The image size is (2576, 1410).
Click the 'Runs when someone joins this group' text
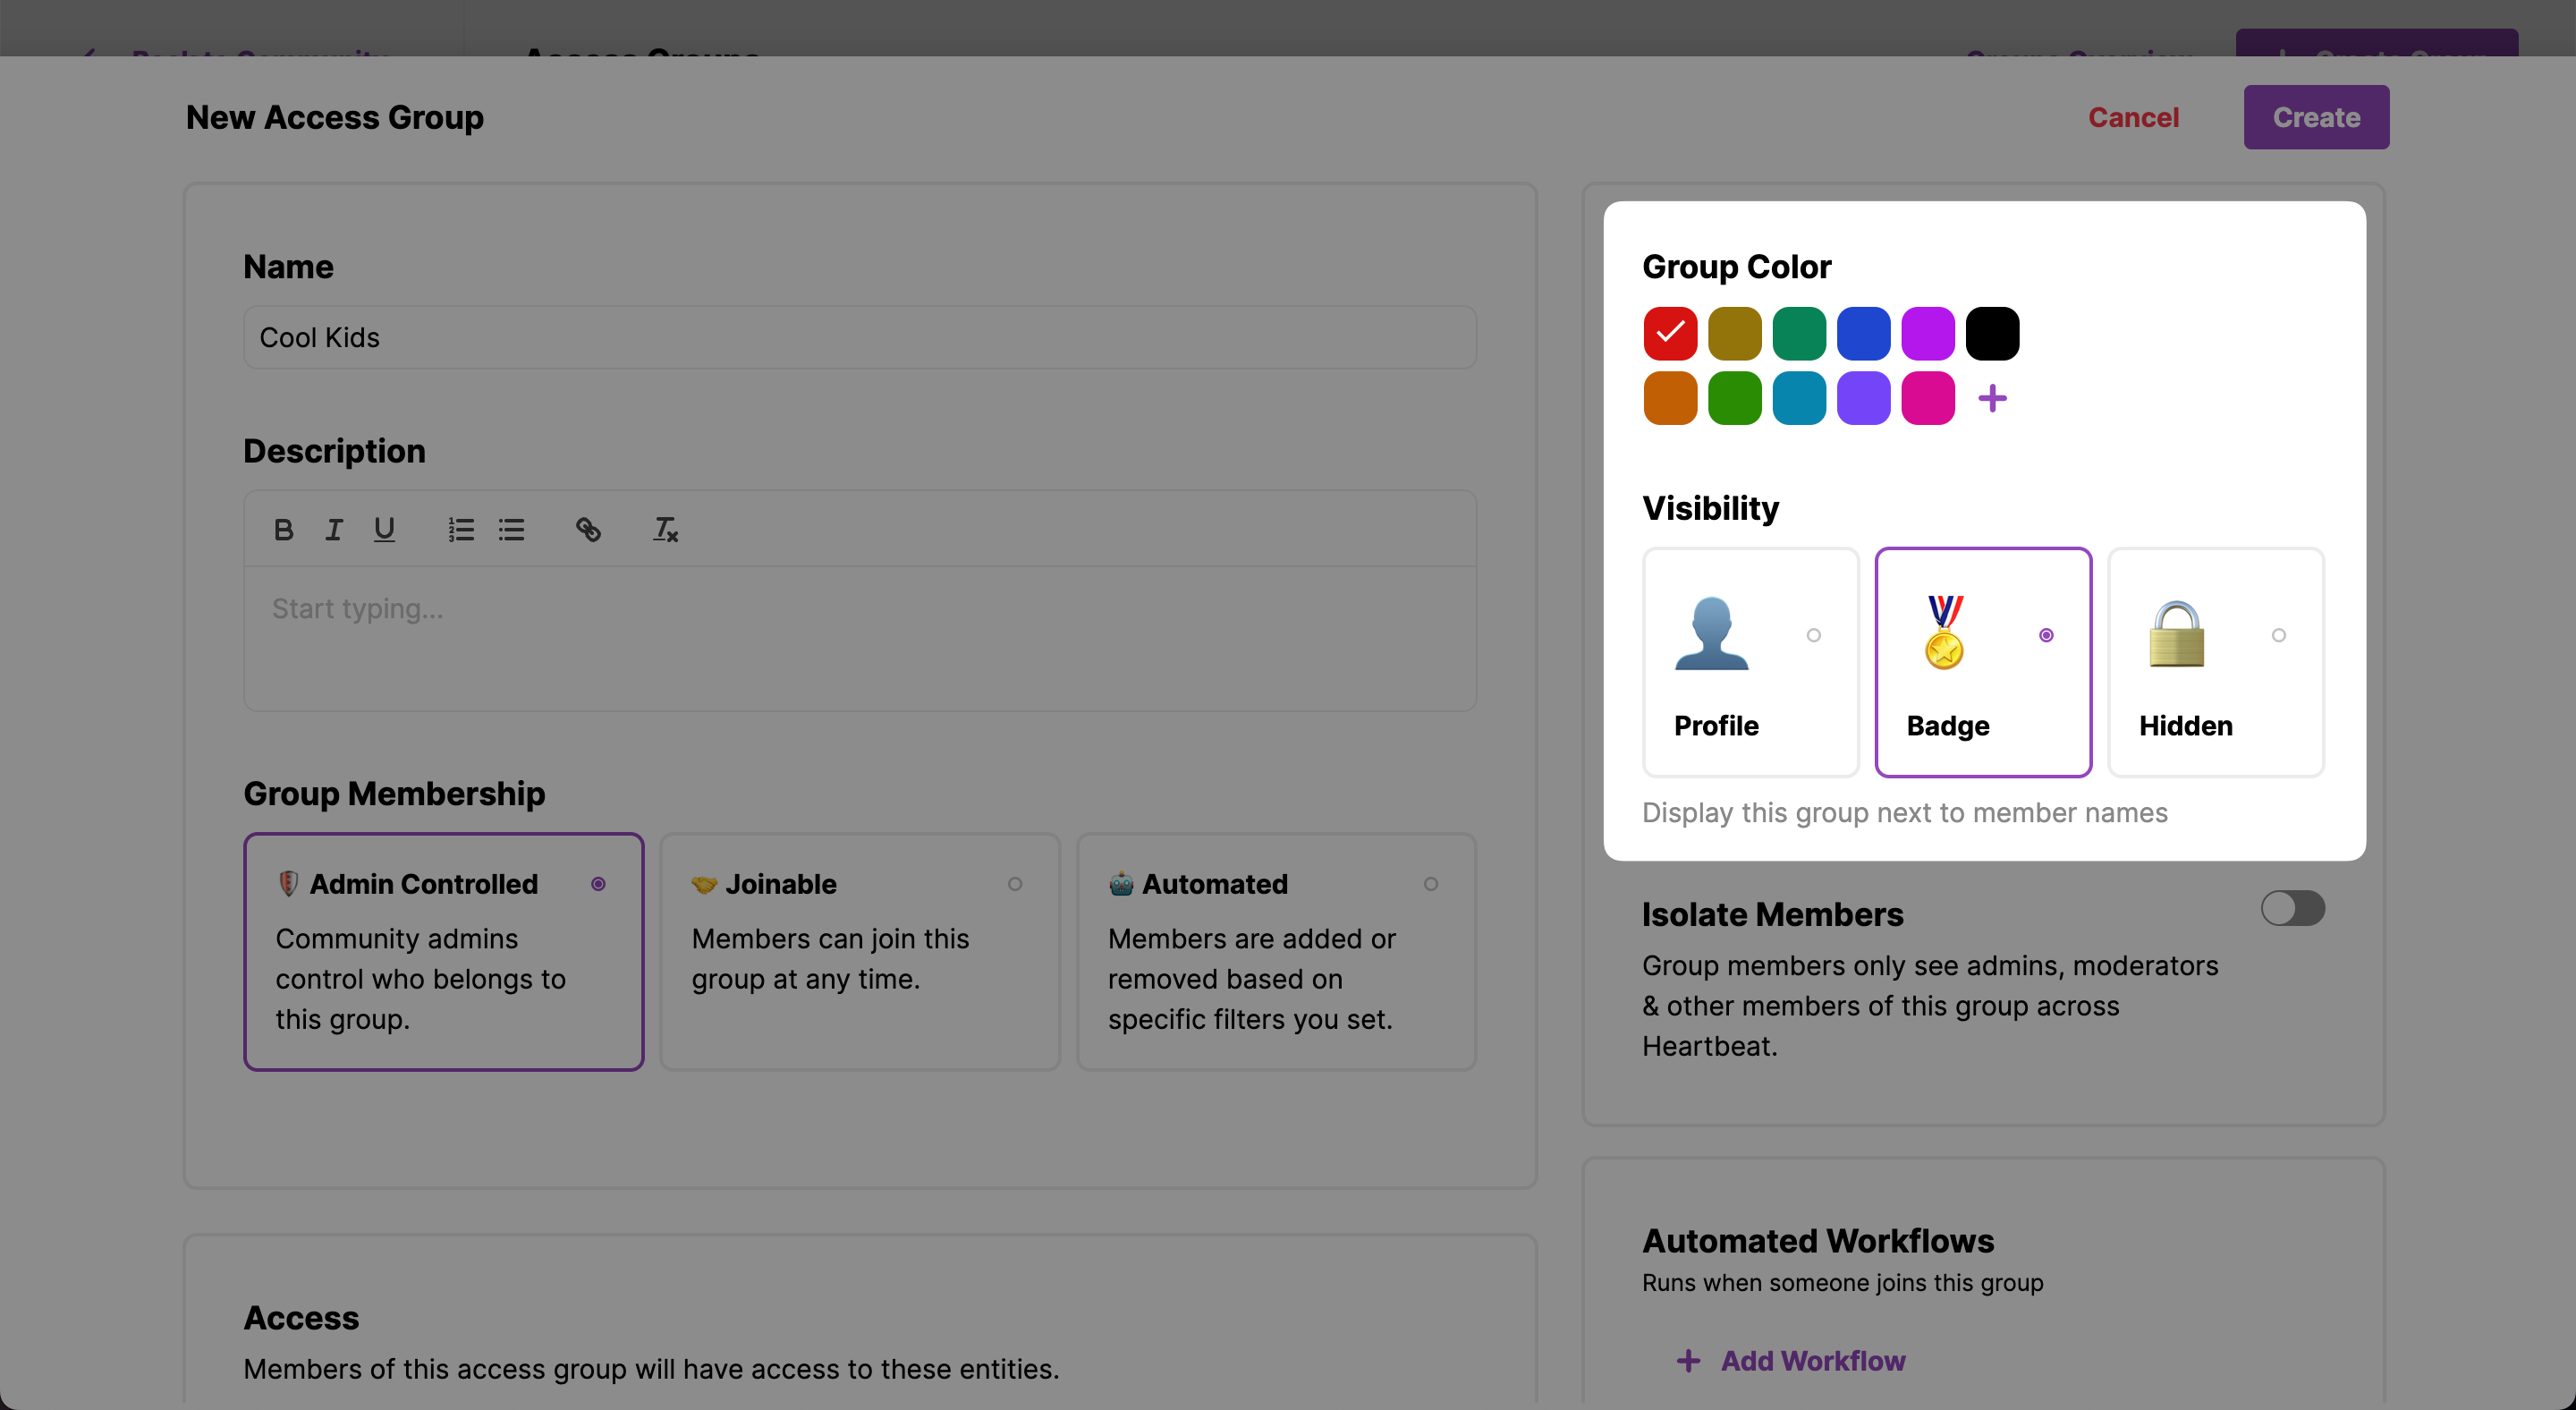[1842, 1282]
